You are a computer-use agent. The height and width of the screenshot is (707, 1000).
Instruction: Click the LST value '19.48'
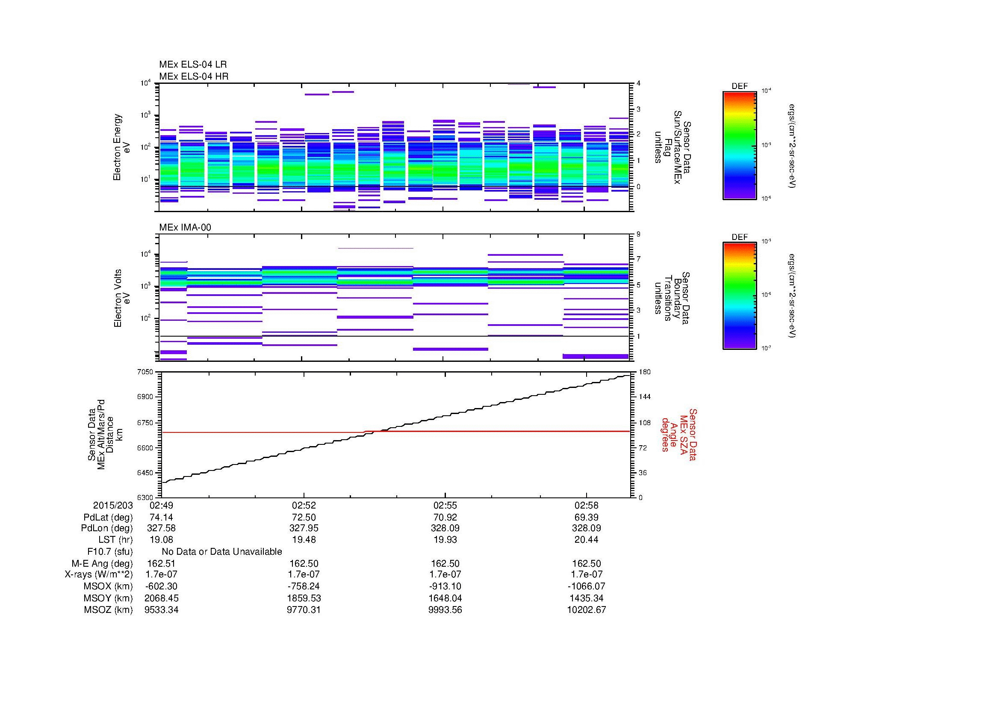click(x=304, y=539)
